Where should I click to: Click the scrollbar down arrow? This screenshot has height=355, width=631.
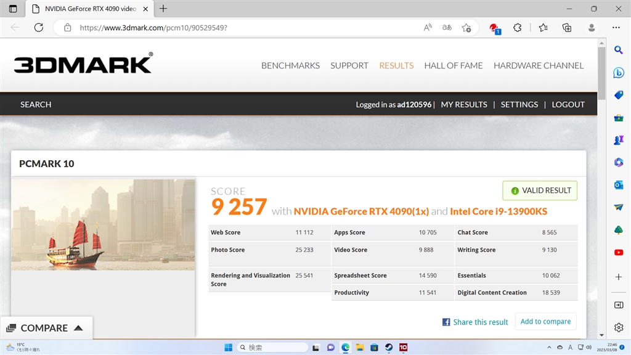pyautogui.click(x=601, y=335)
